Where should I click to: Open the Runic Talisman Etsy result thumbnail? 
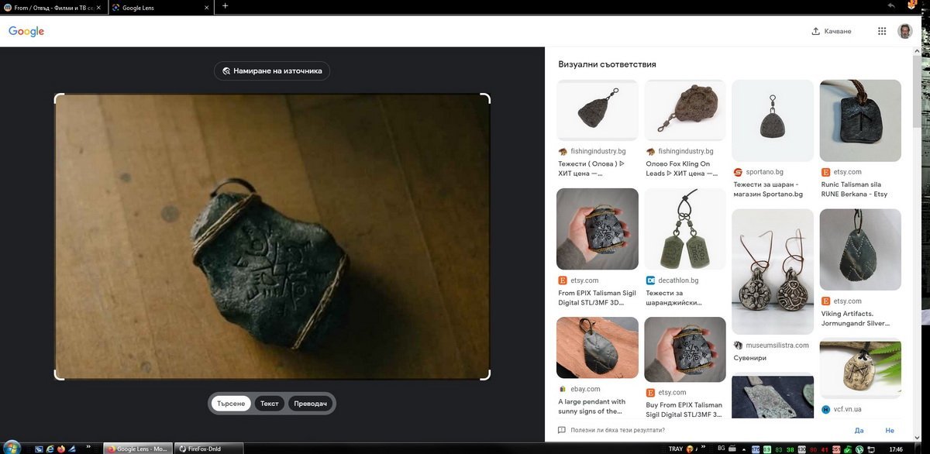coord(860,120)
